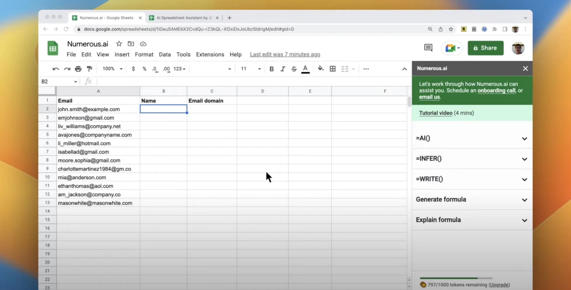Toggle strikethrough formatting
571x290 pixels.
(x=294, y=69)
